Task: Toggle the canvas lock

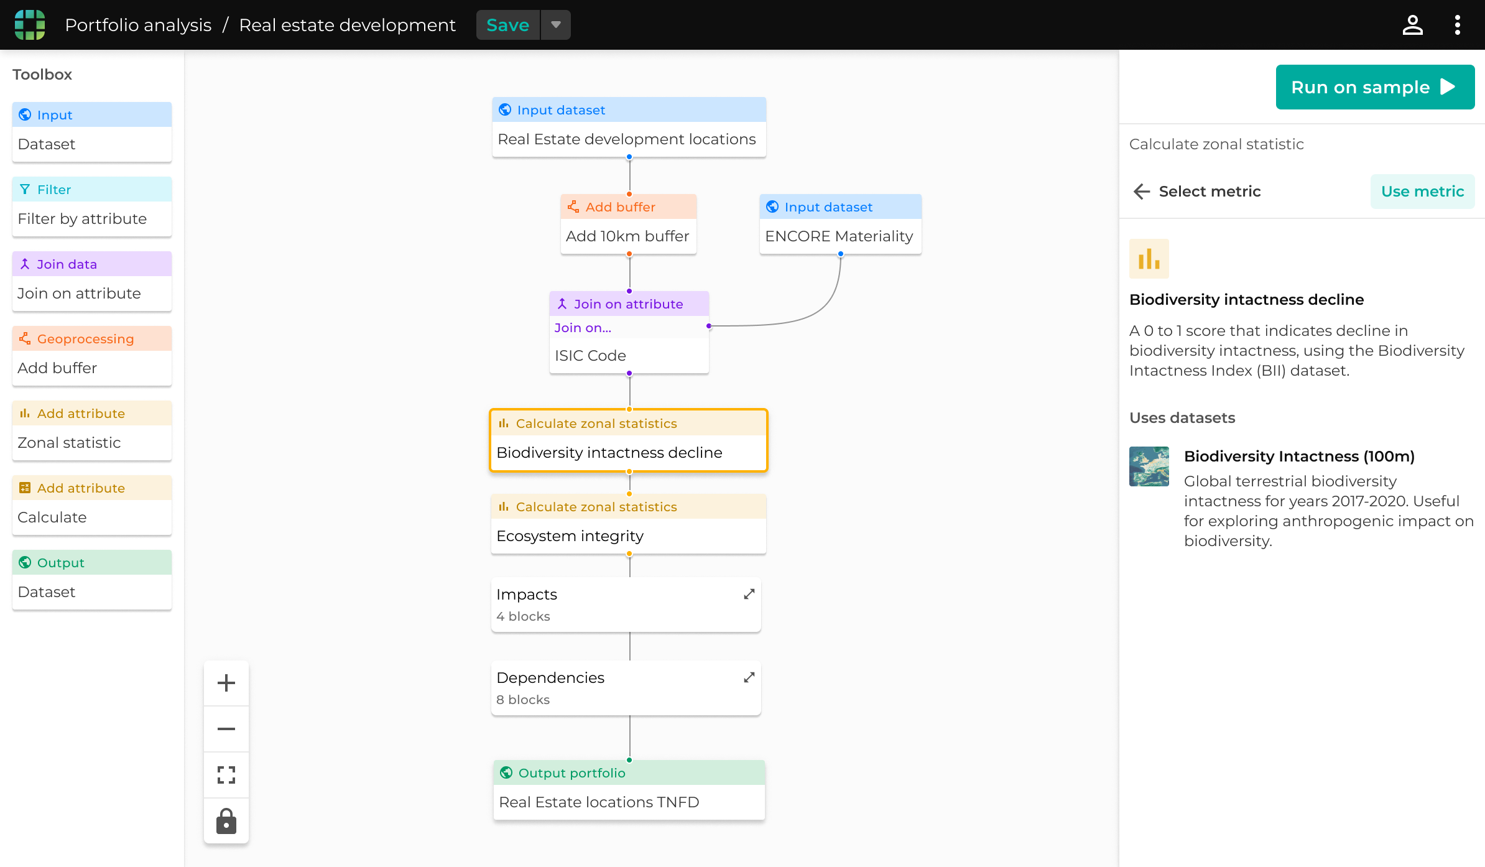Action: pyautogui.click(x=226, y=821)
